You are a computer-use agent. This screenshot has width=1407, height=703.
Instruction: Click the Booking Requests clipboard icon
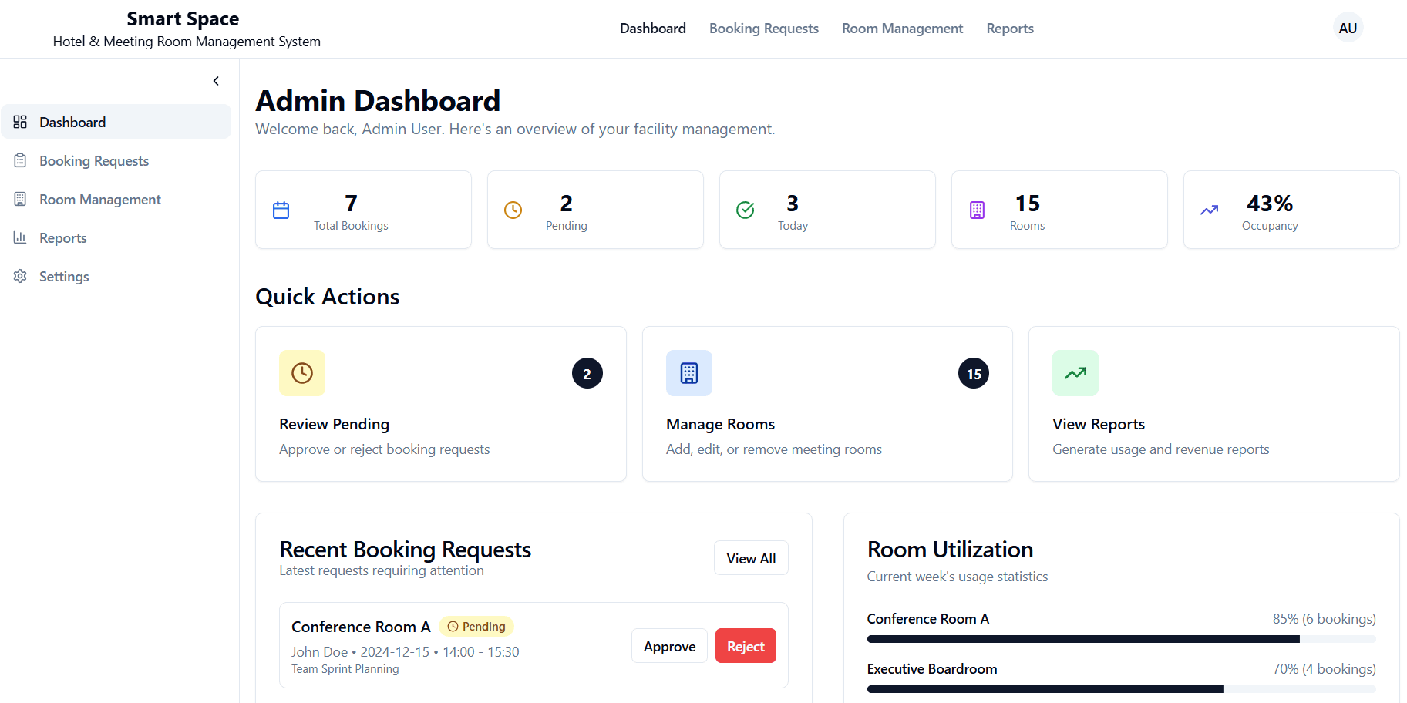[x=20, y=160]
